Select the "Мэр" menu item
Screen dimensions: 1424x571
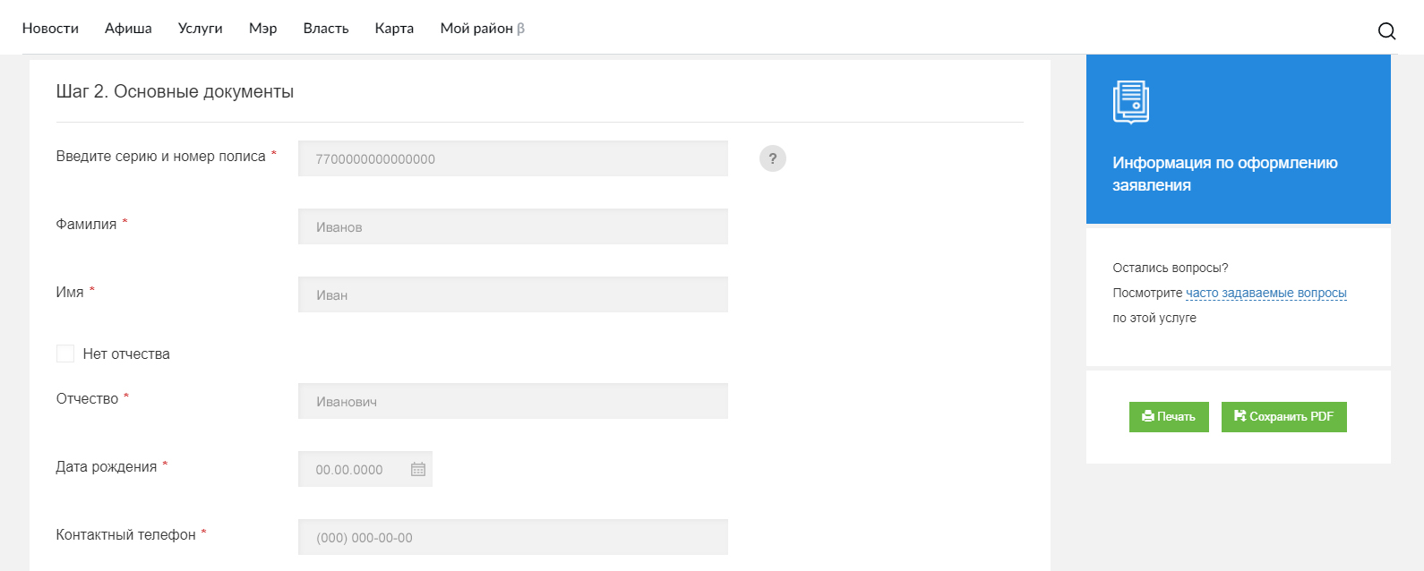click(262, 29)
